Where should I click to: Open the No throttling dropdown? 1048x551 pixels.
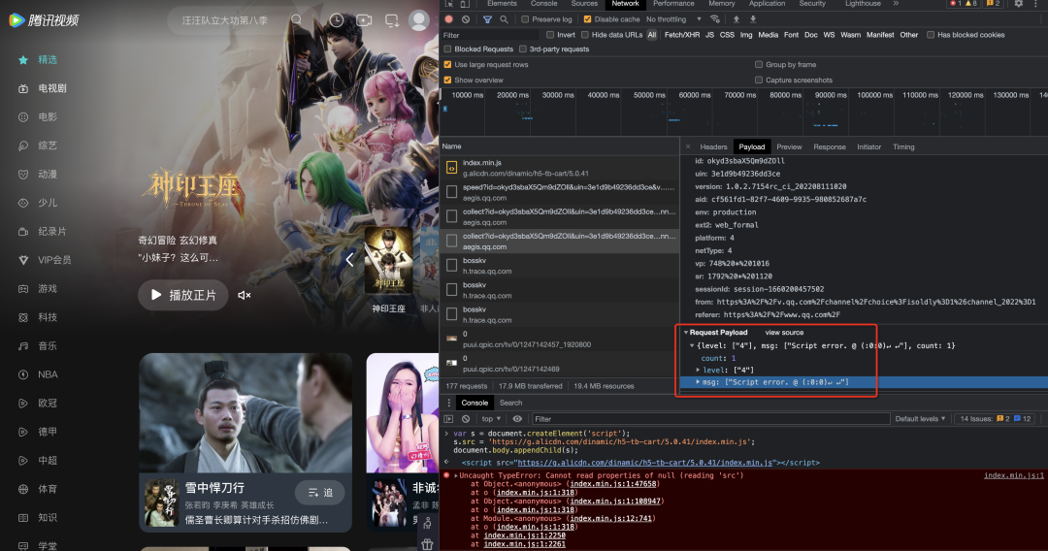pos(673,19)
